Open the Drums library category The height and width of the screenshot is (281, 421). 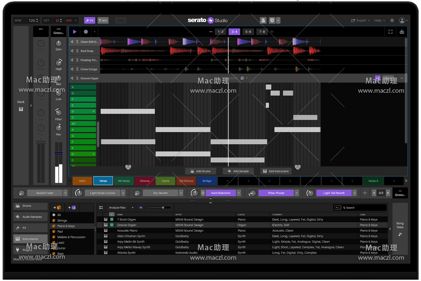(31, 206)
